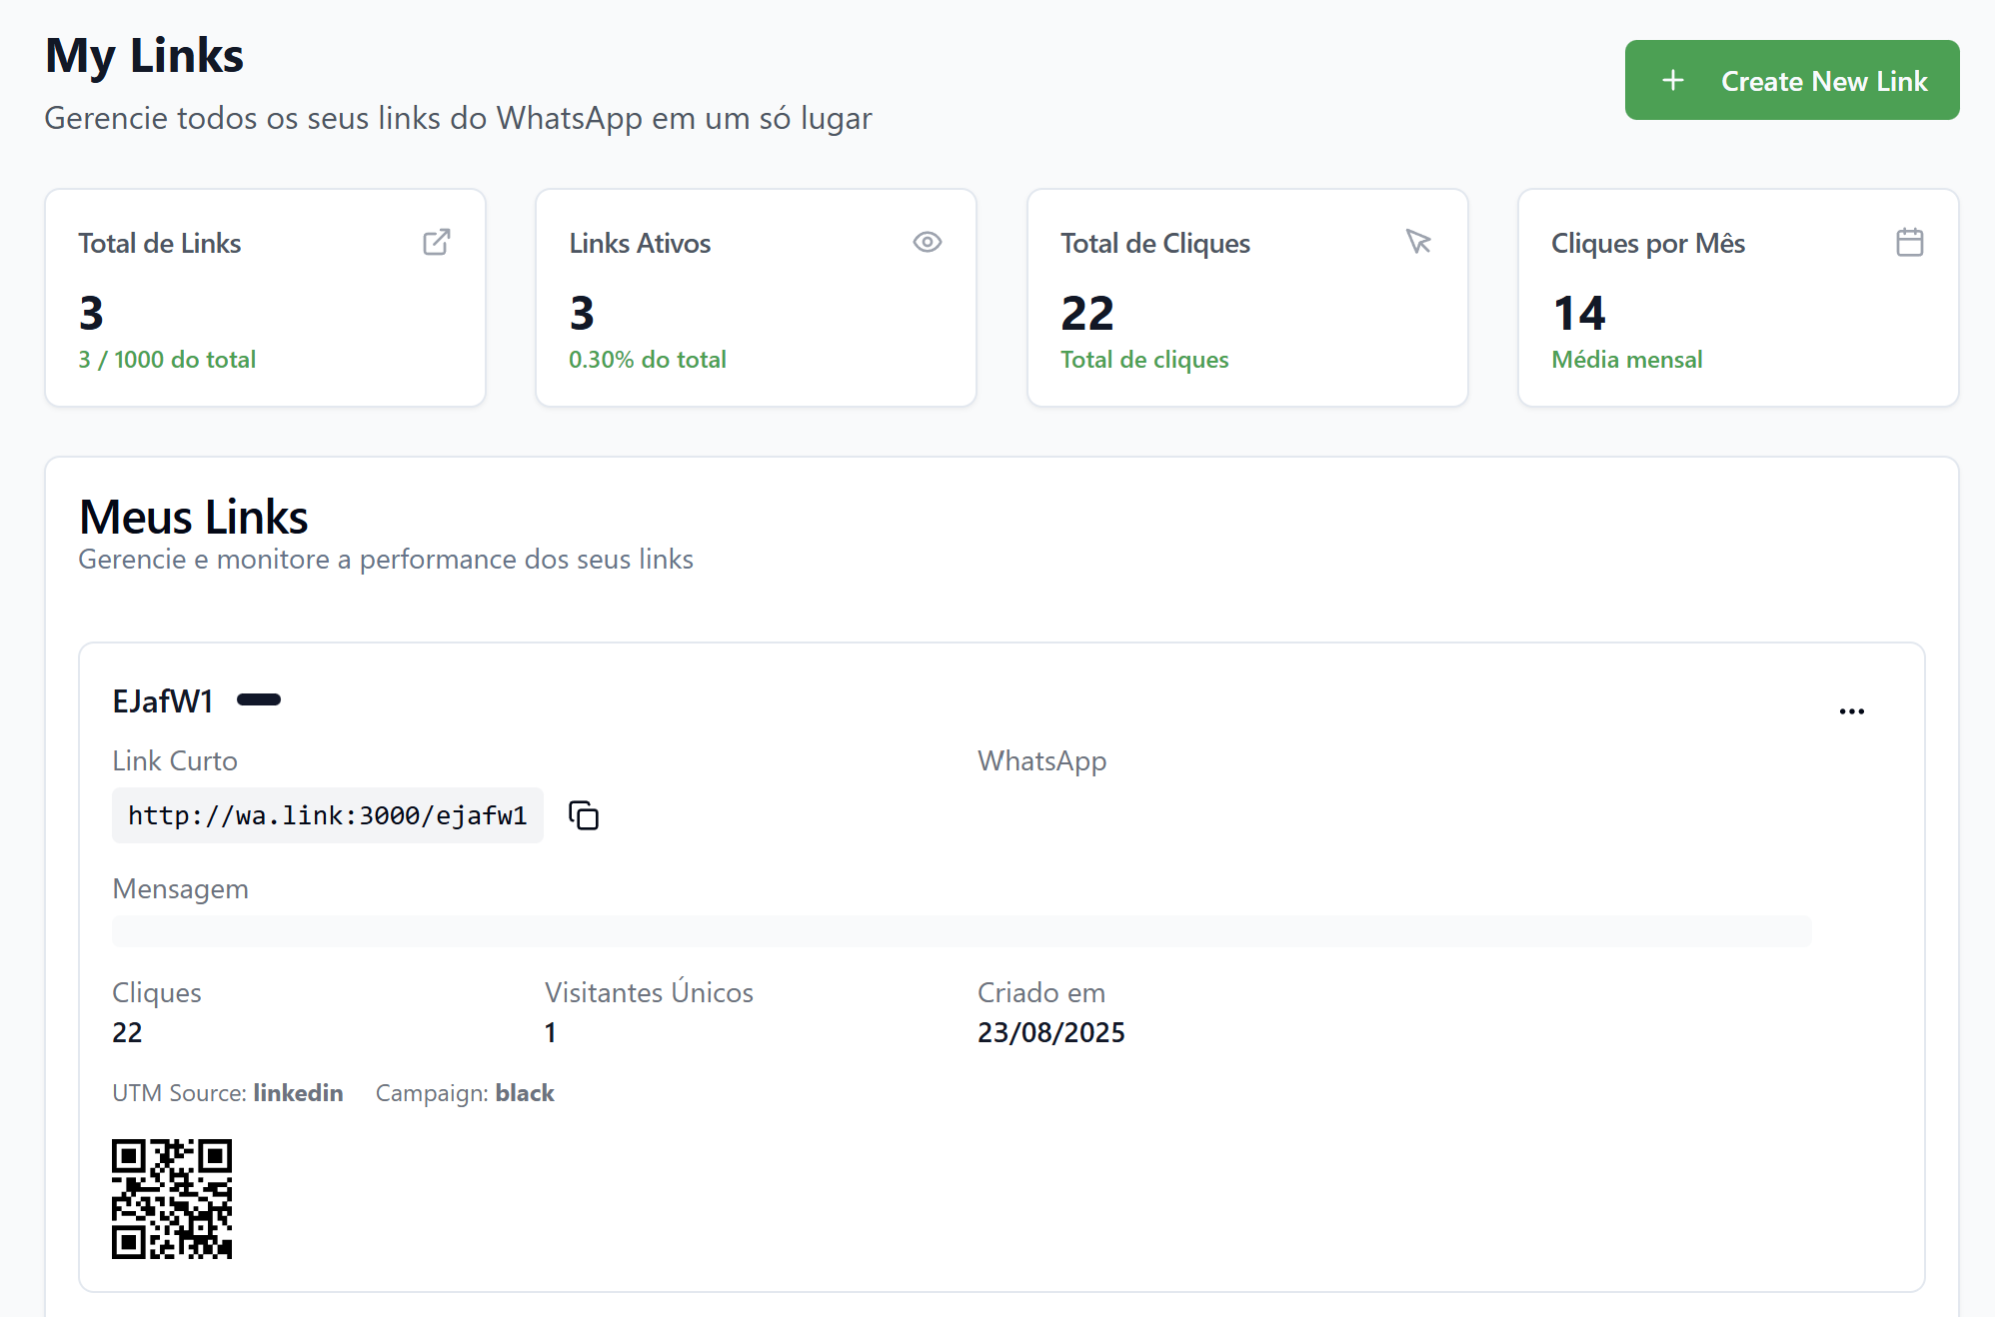Click the linkedin UTM Source tag
The image size is (1995, 1317).
[298, 1092]
